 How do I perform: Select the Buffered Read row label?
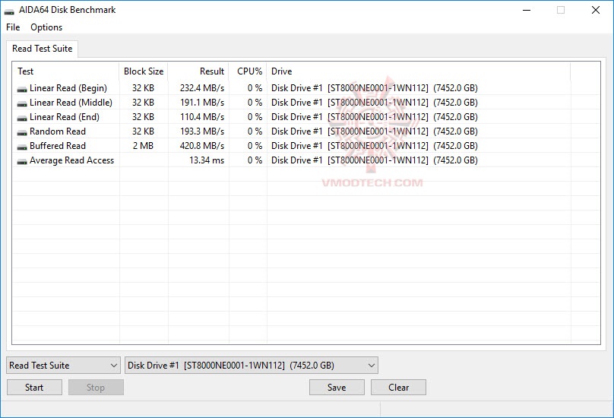(58, 146)
